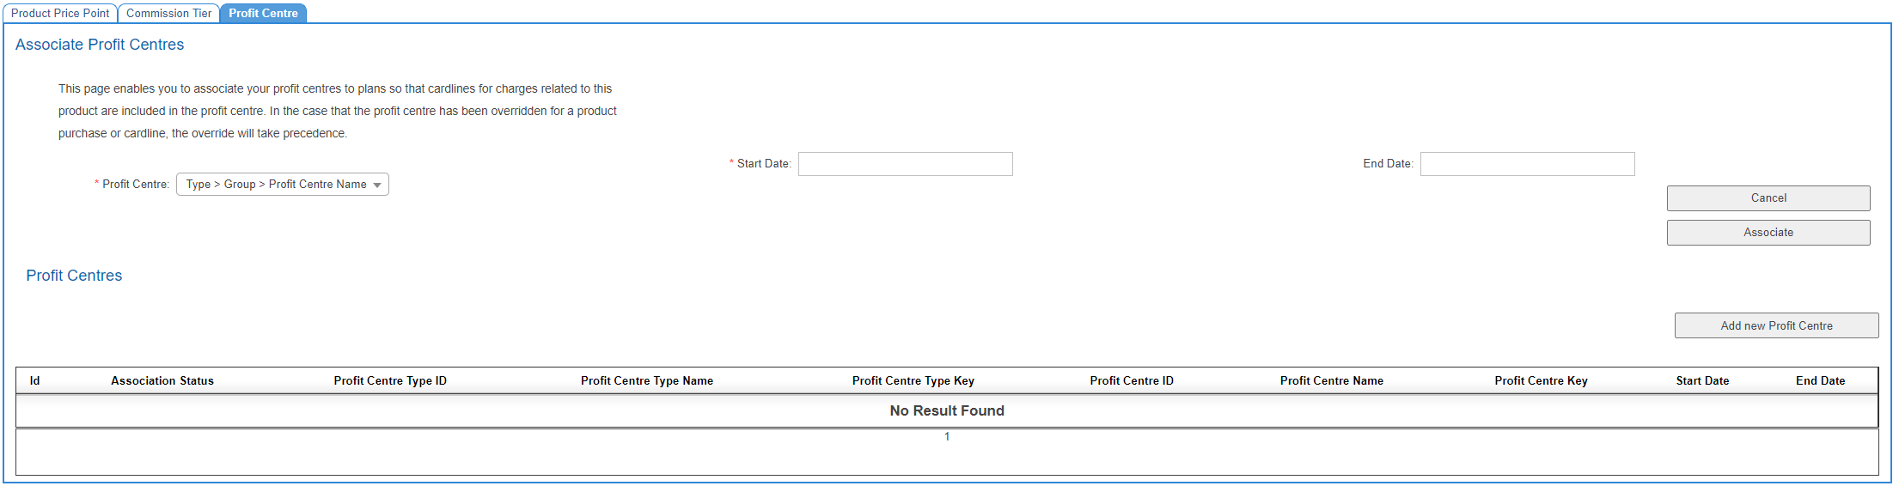Sort by Profit Centre Name column
Image resolution: width=1893 pixels, height=486 pixels.
tap(1331, 380)
